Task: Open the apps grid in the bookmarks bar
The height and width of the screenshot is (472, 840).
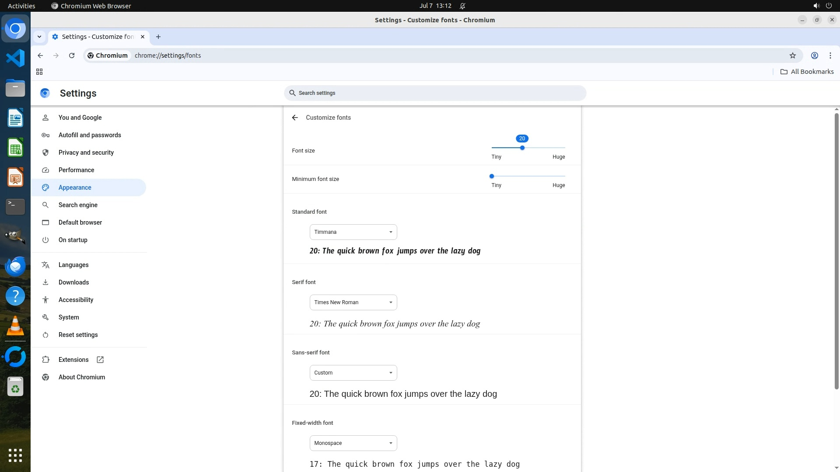Action: (x=39, y=72)
